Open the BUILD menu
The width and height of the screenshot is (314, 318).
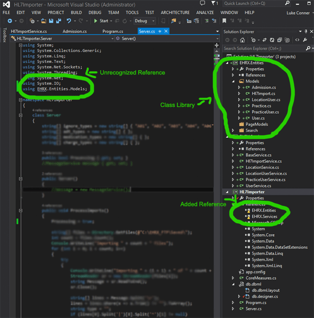(x=76, y=13)
